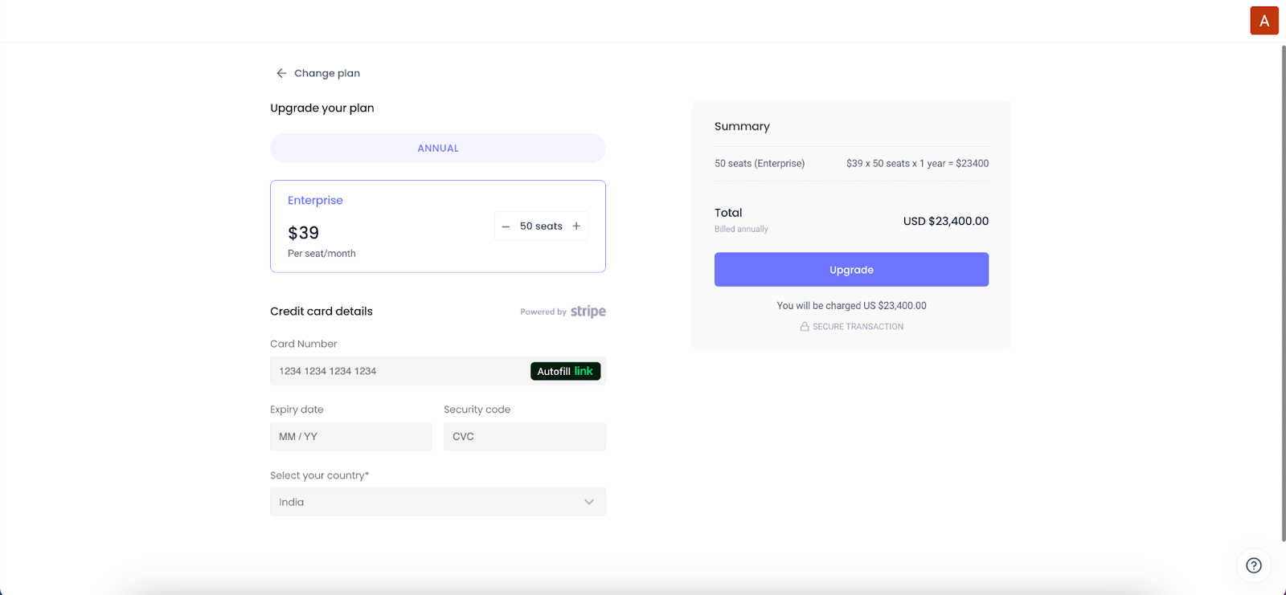This screenshot has width=1286, height=595.
Task: Click the Expiry date MM / YY field
Action: (x=350, y=437)
